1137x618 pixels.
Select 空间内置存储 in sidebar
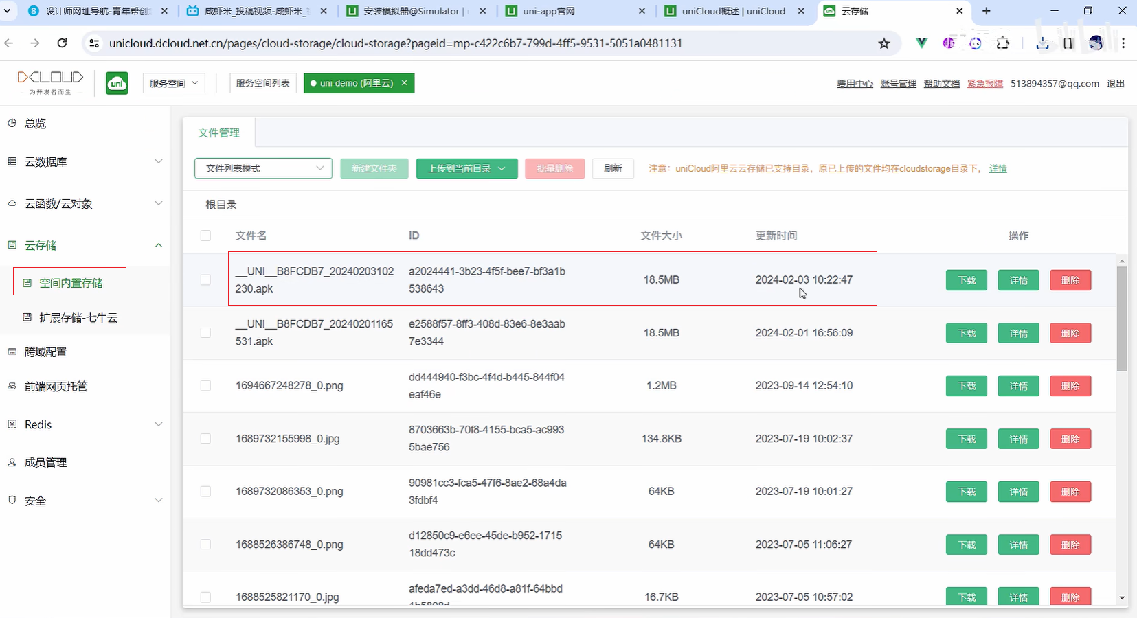click(70, 282)
